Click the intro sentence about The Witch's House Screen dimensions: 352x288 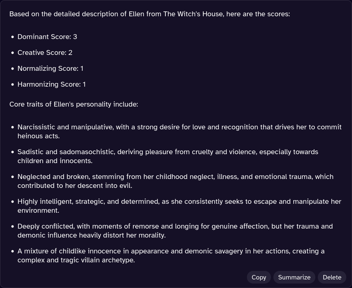pos(150,14)
